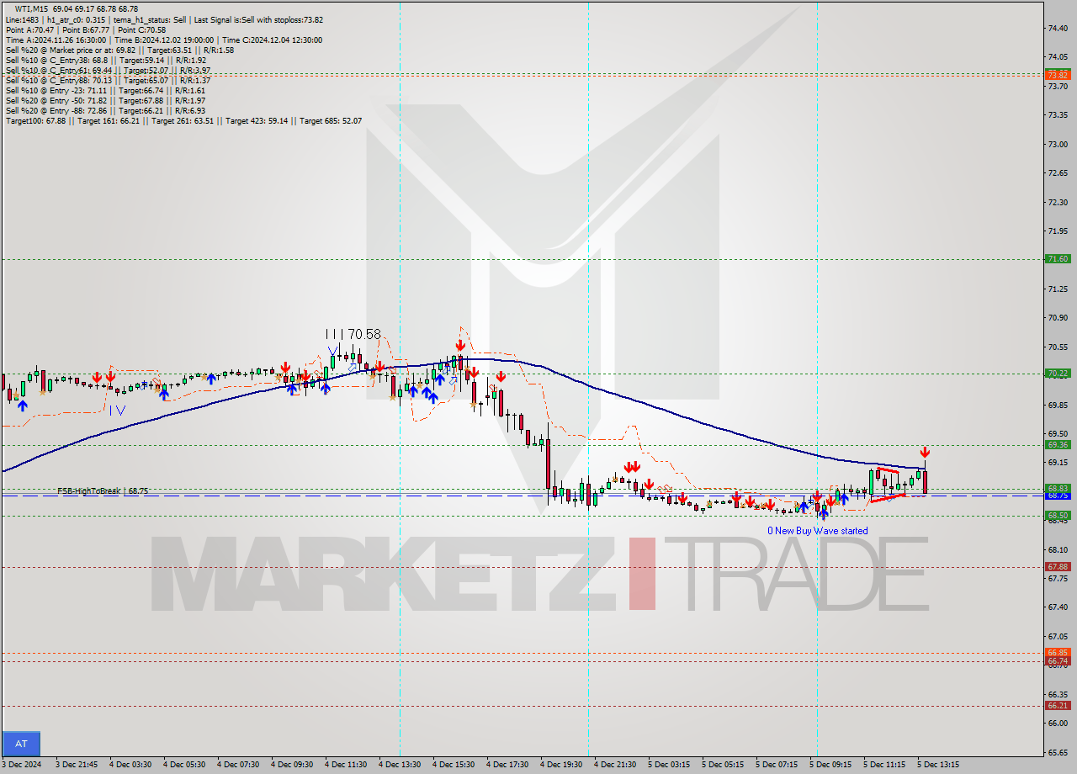Click the red sell arrow above the latest candle

coord(925,452)
